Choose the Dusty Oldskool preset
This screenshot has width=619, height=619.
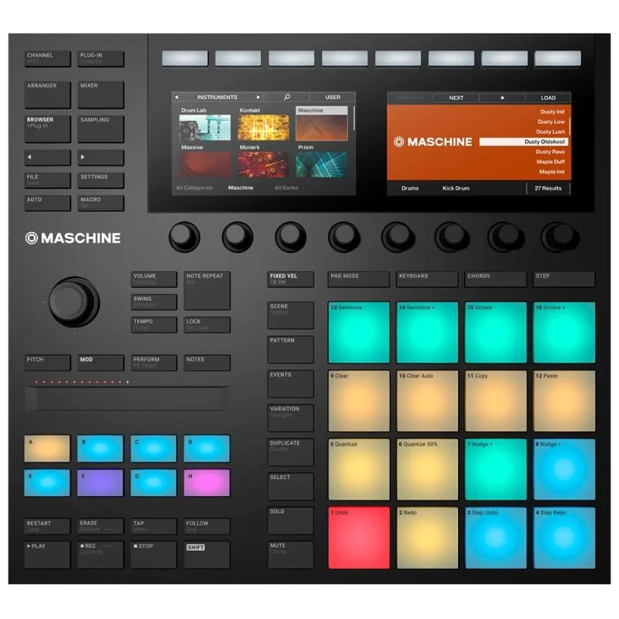click(x=524, y=142)
